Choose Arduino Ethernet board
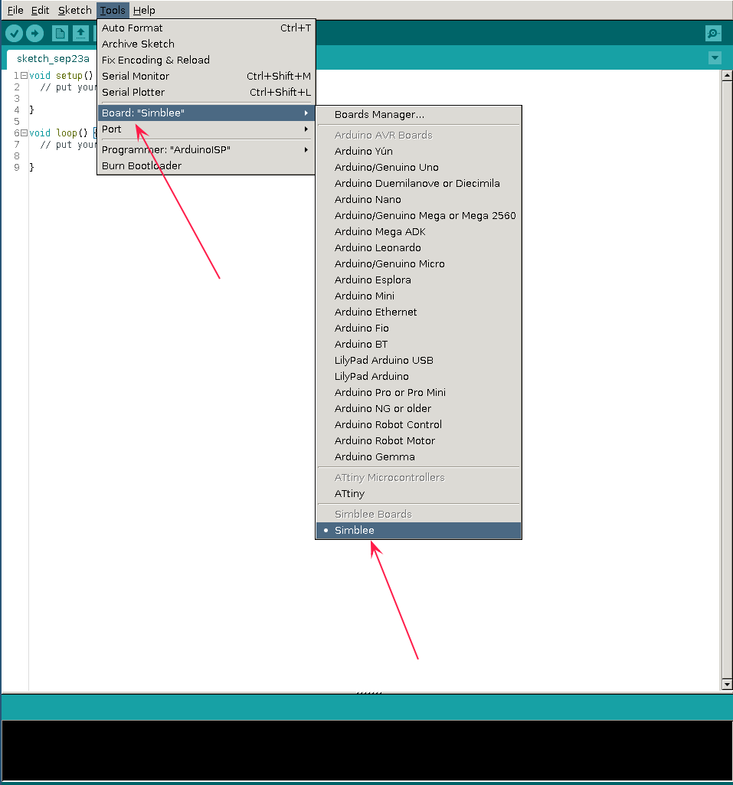The height and width of the screenshot is (785, 733). point(418,312)
